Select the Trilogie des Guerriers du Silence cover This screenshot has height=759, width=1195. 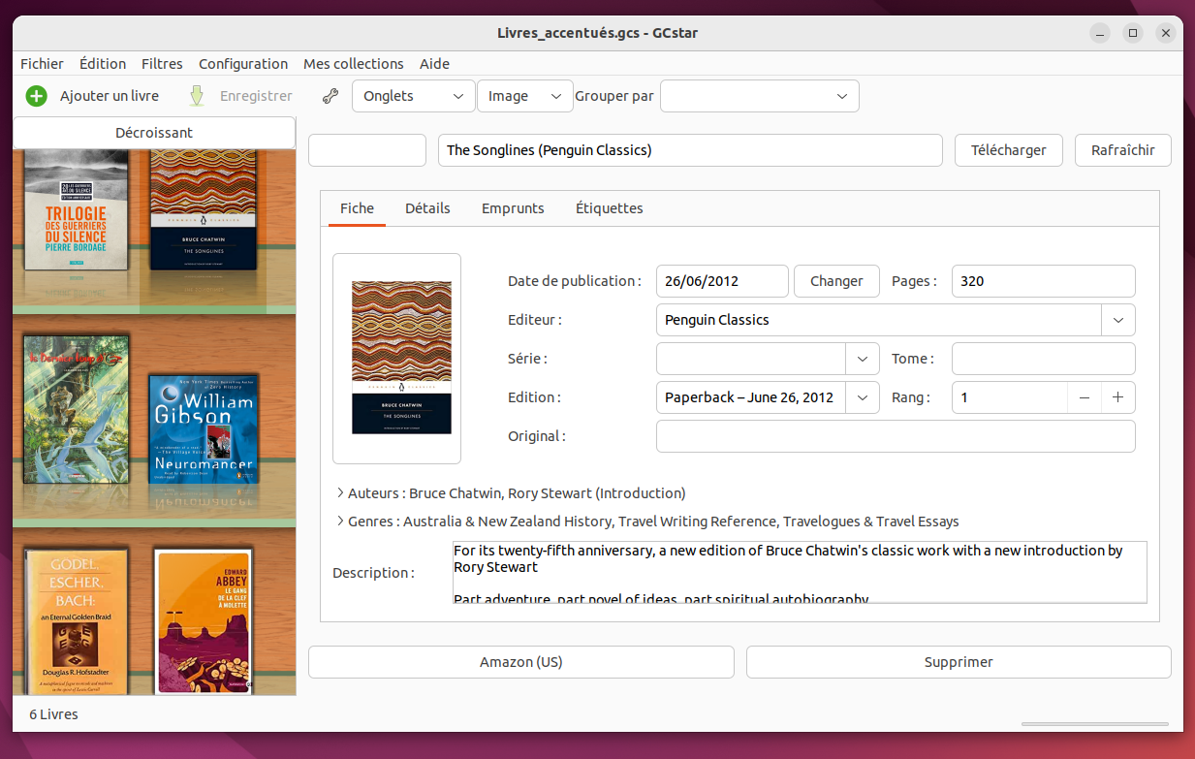tap(77, 209)
